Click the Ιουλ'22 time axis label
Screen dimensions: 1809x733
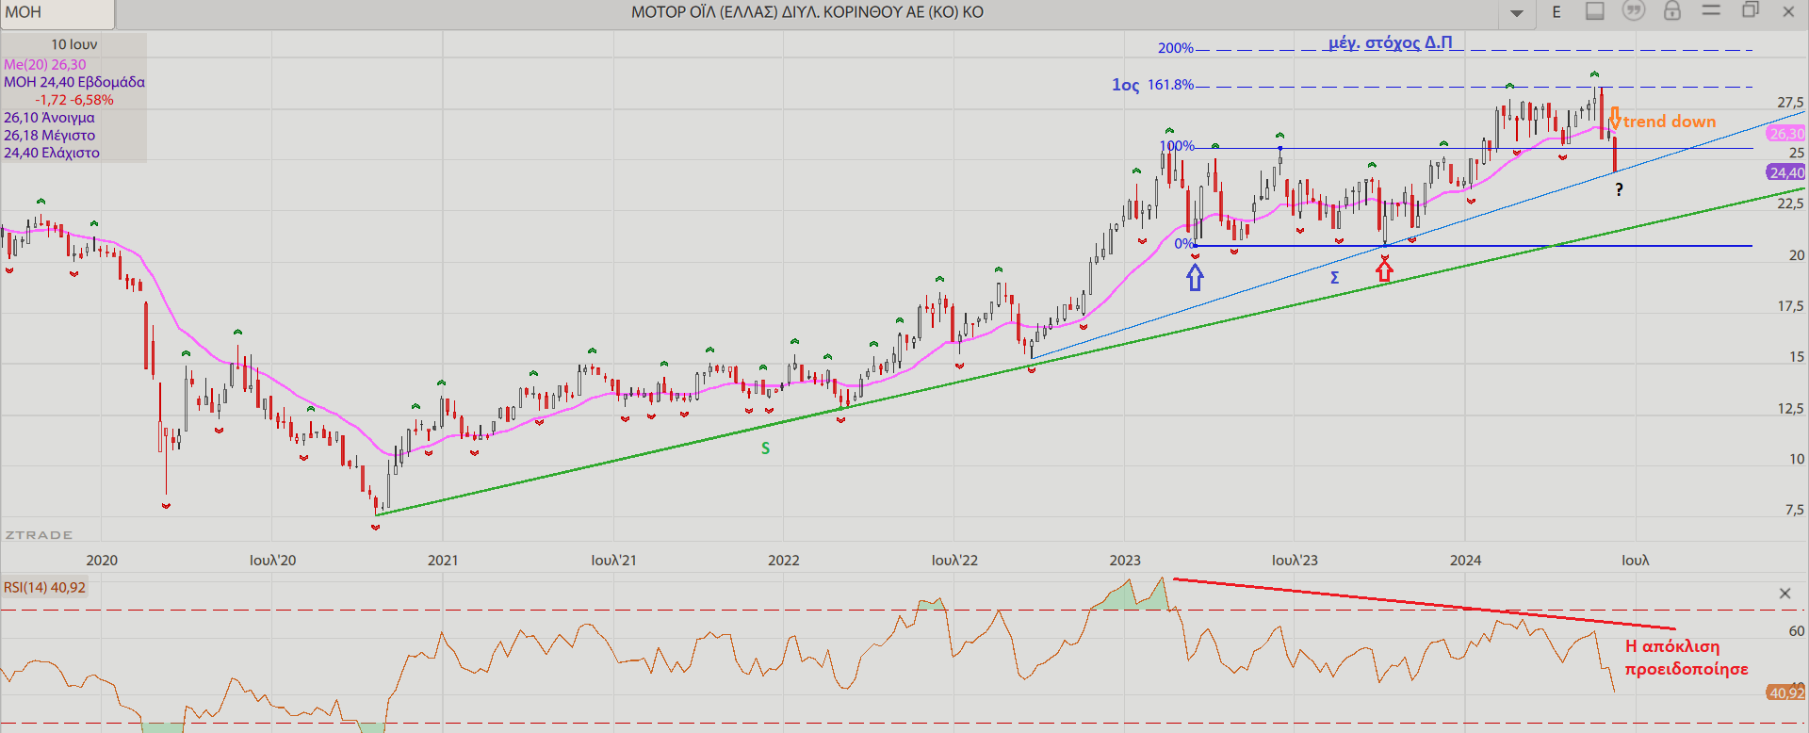[954, 561]
